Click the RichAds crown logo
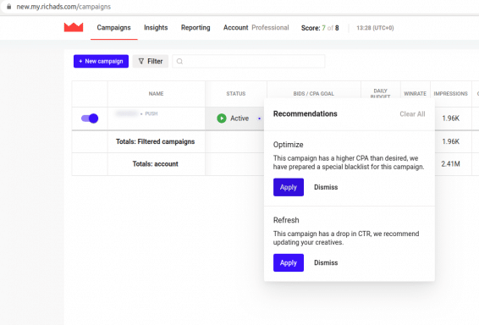The height and width of the screenshot is (325, 479). [74, 27]
